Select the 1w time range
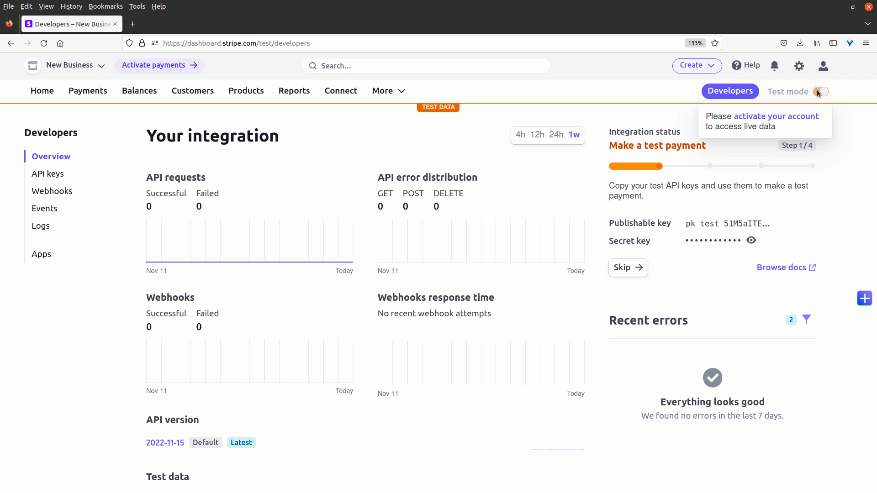 click(x=574, y=135)
